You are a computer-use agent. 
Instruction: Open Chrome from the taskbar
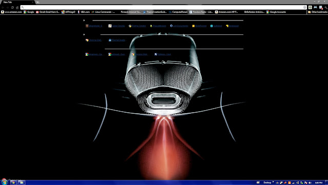click(x=13, y=183)
